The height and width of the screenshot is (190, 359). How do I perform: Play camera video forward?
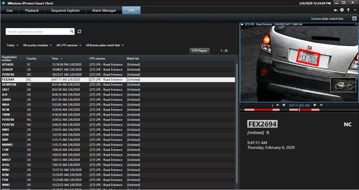tap(315, 105)
